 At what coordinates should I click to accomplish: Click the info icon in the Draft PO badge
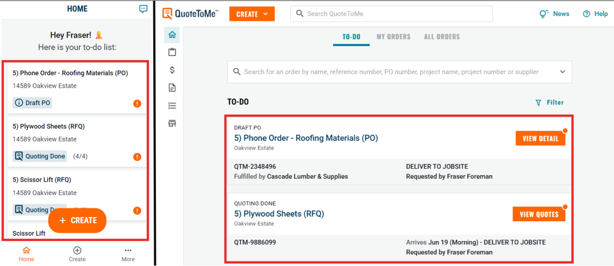(19, 103)
